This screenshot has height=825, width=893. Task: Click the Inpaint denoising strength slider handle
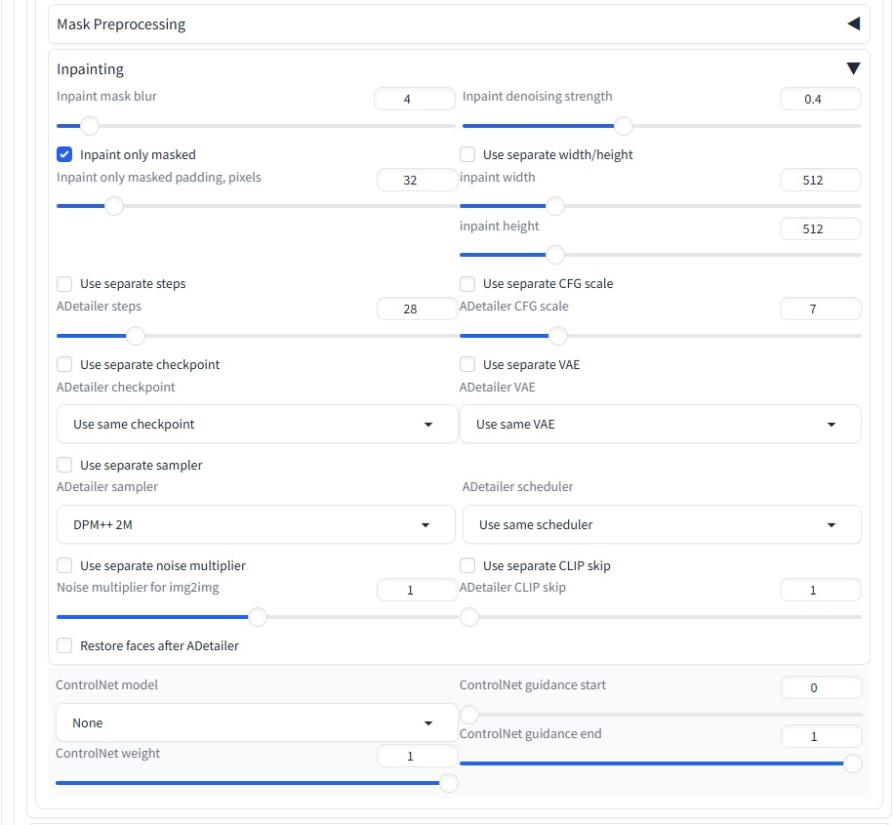click(x=623, y=126)
